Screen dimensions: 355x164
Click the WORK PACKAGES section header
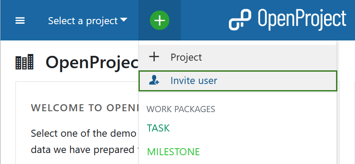point(181,109)
